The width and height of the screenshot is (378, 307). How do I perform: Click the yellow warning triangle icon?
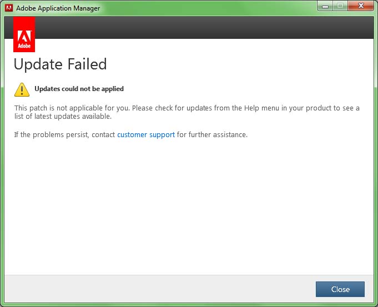[22, 89]
